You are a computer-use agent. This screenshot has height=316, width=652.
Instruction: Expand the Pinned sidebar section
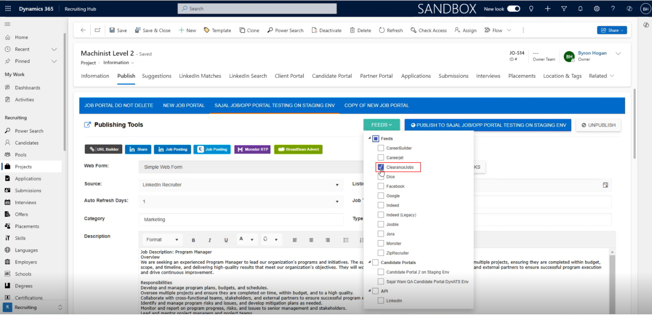54,61
